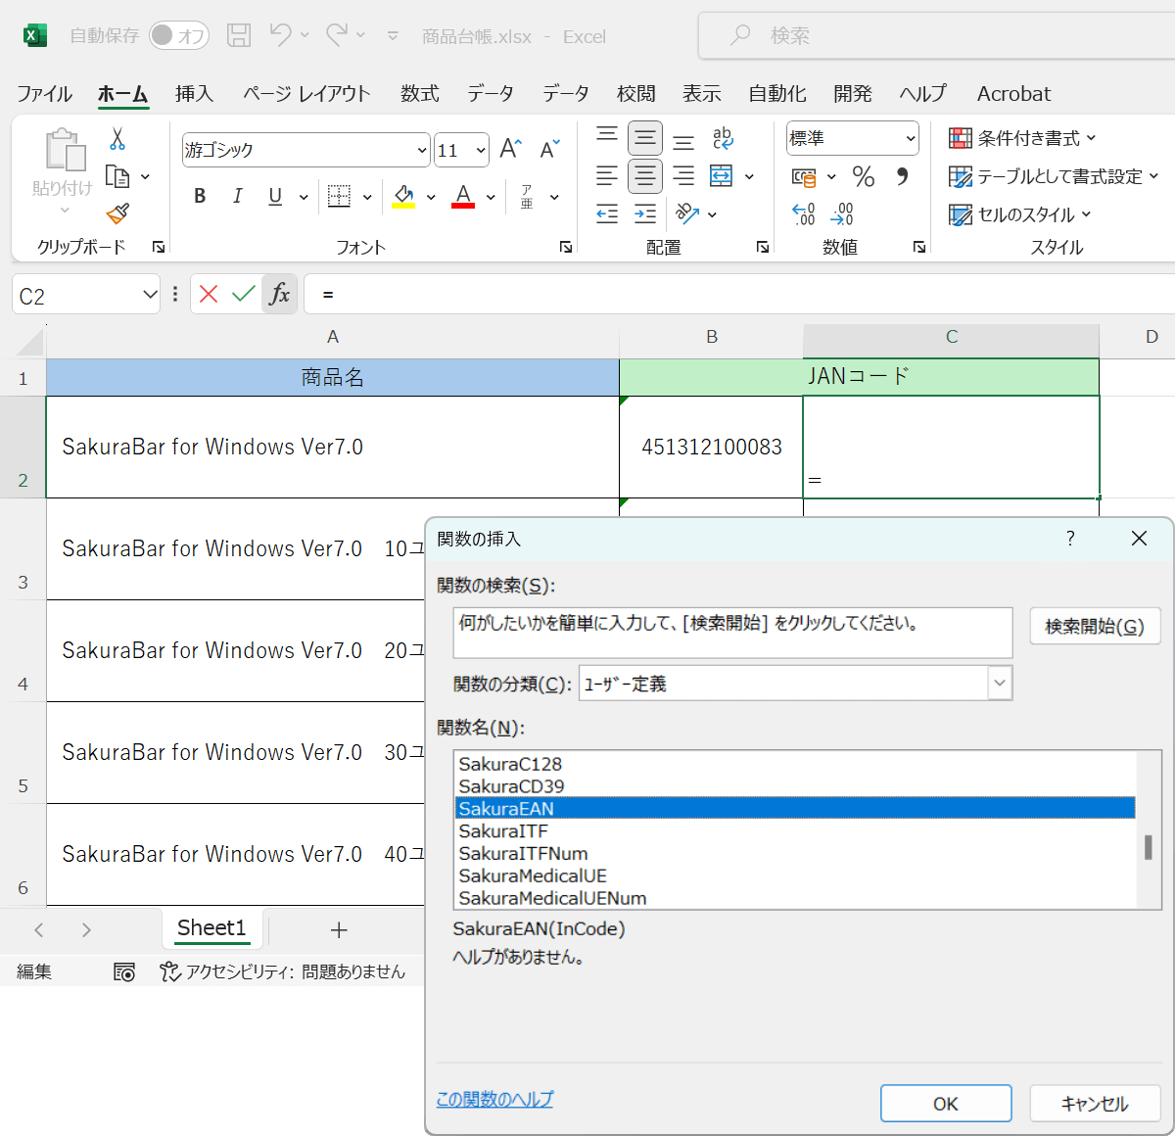Click the Cut scissors icon

click(x=117, y=139)
